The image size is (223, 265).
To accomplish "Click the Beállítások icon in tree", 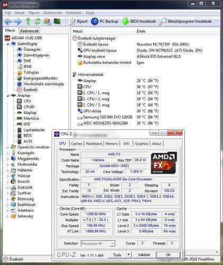I will 13,205.
